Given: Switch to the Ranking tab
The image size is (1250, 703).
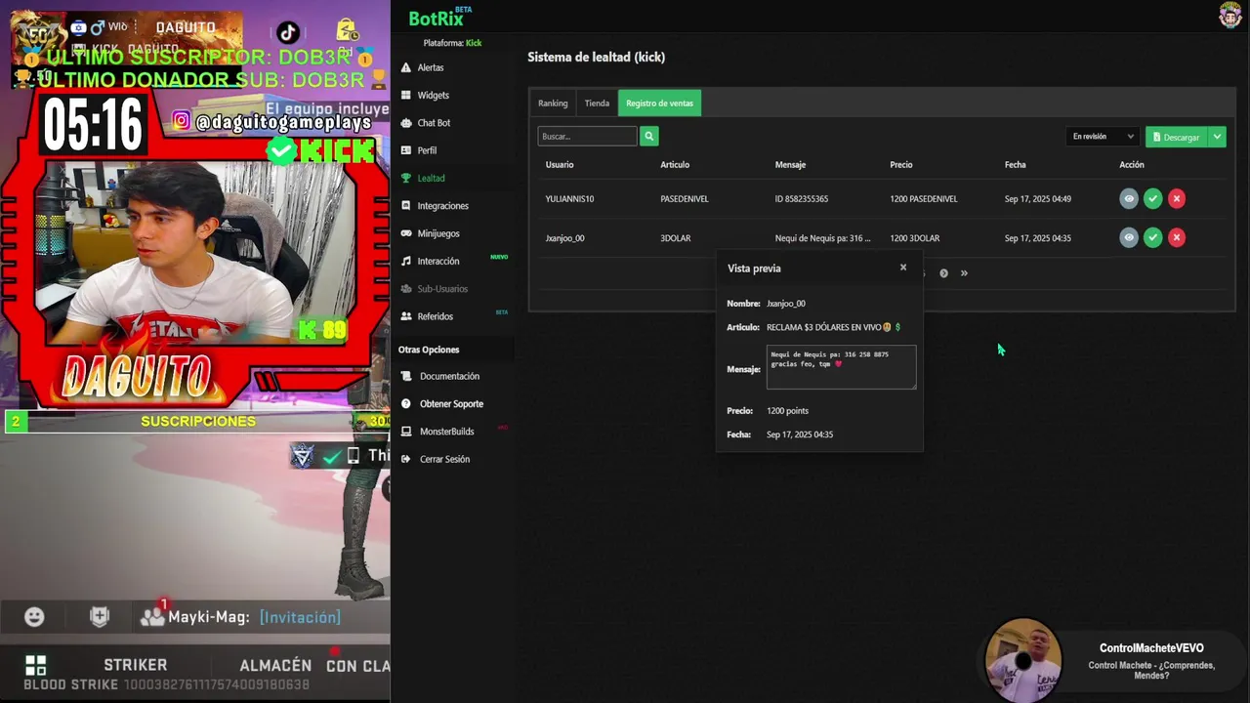Looking at the screenshot, I should pyautogui.click(x=553, y=103).
